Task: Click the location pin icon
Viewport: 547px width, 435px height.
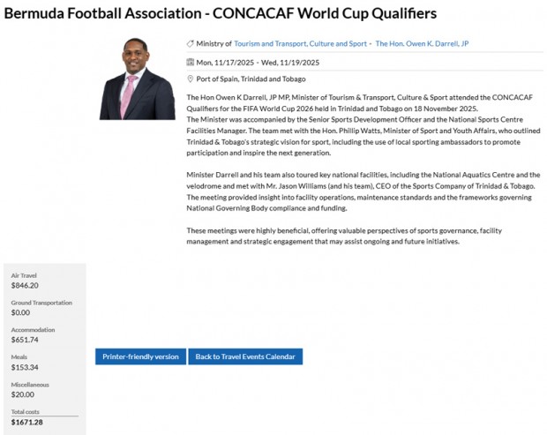Action: tap(191, 79)
